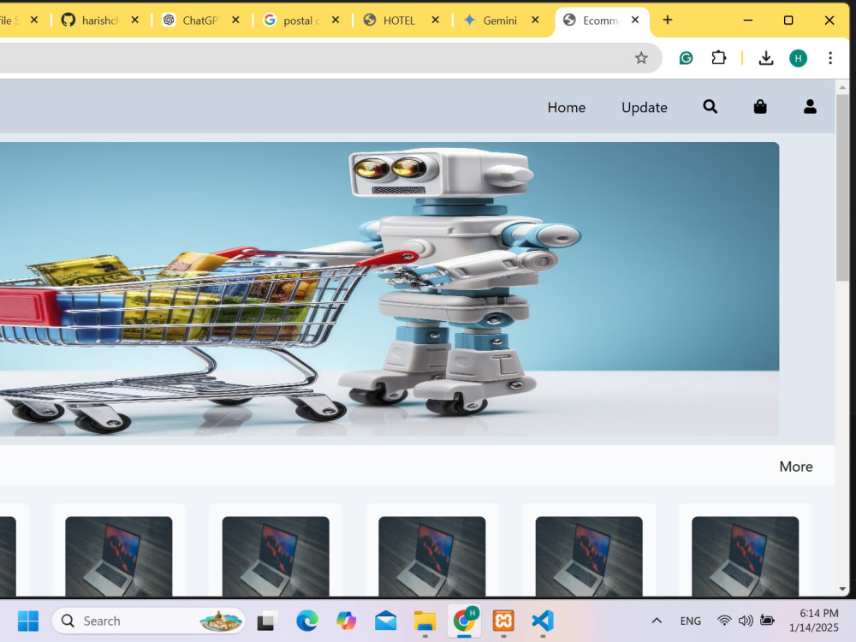Open the shopping bag cart icon
Image resolution: width=856 pixels, height=642 pixels.
tap(760, 106)
